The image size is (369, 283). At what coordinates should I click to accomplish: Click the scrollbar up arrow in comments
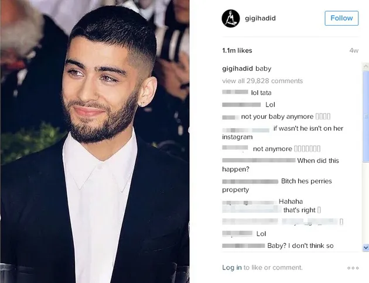click(365, 66)
